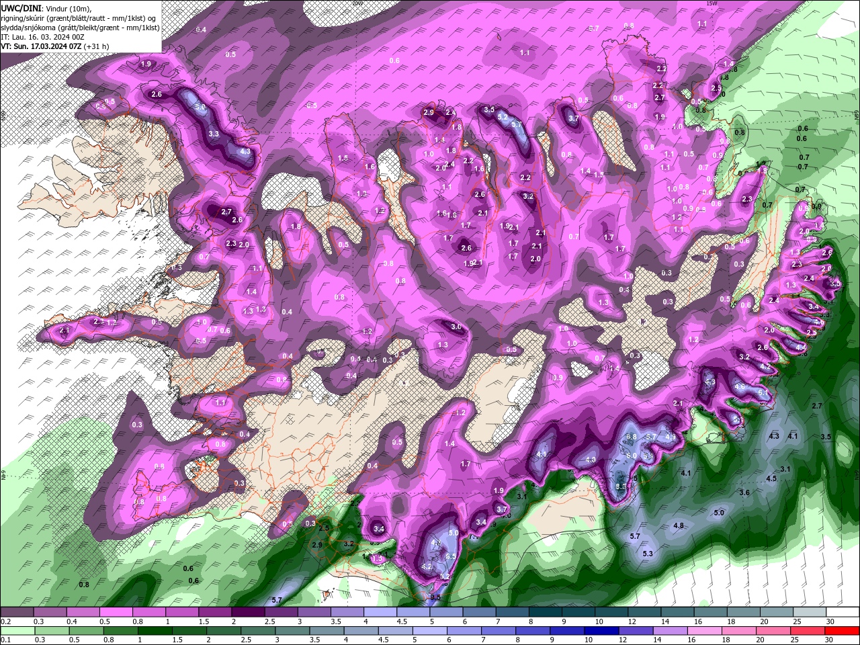
Task: Click the 'IT: Lau. 16. 03. 2024 00Z' line
Action: pyautogui.click(x=42, y=37)
